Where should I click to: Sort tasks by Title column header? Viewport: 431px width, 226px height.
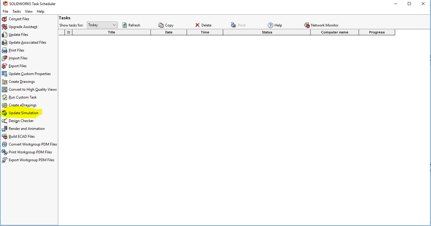click(112, 32)
